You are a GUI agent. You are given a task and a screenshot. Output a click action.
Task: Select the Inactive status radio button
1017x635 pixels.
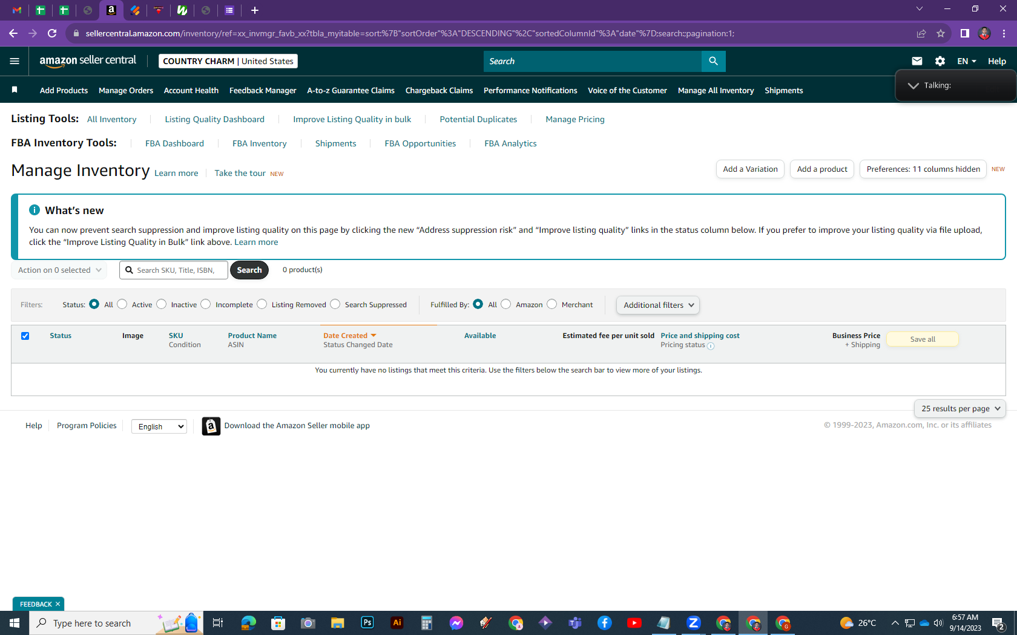(161, 304)
